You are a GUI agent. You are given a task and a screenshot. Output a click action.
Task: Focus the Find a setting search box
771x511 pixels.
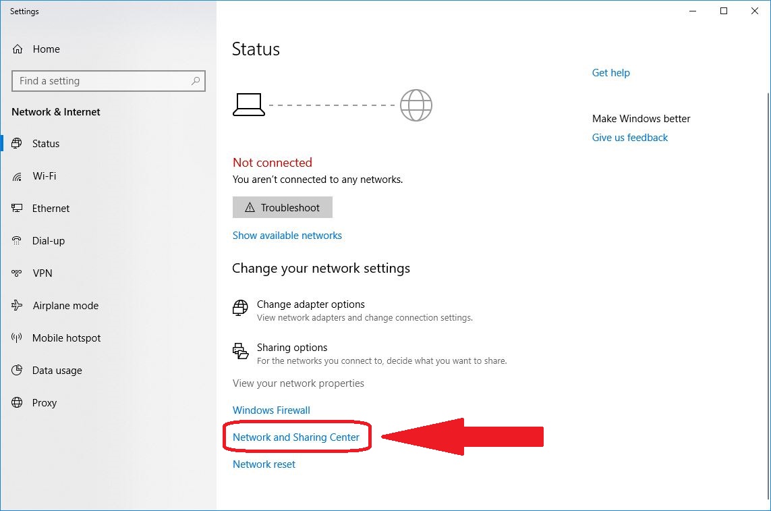108,81
